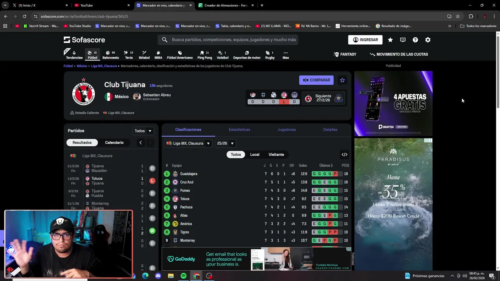Viewport: 500px width, 281px height.
Task: Open the Cruz Azul standings row
Action: 257,182
